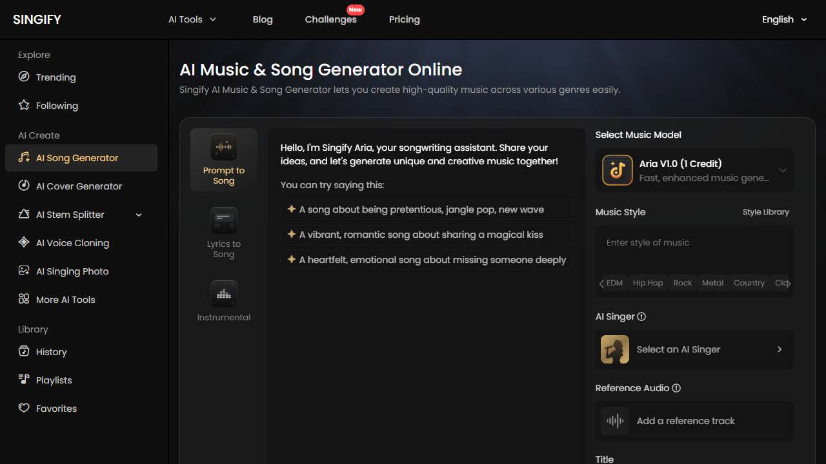Pick the magical kiss song suggestion
This screenshot has height=464, width=826.
pyautogui.click(x=426, y=235)
